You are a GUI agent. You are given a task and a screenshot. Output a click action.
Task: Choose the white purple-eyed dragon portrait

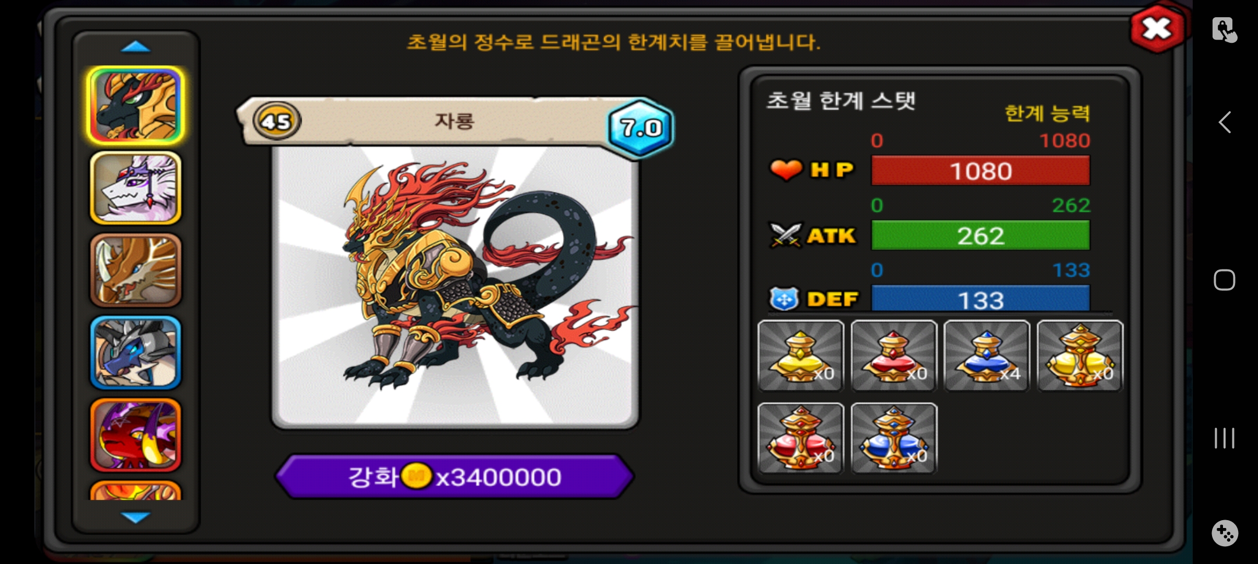point(136,188)
